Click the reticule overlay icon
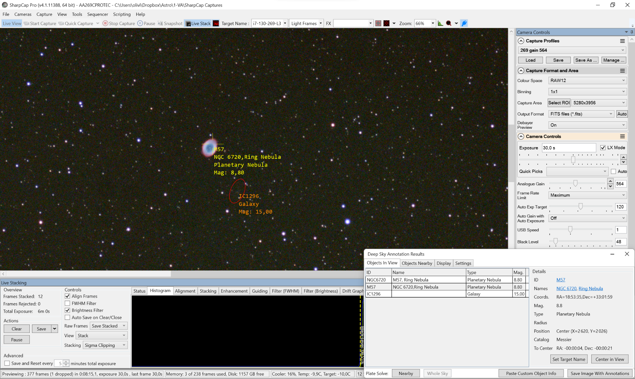This screenshot has height=379, width=635. (386, 23)
